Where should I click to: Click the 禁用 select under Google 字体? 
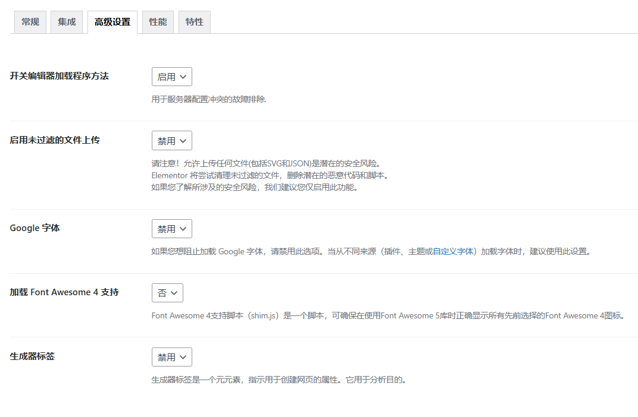(x=171, y=228)
